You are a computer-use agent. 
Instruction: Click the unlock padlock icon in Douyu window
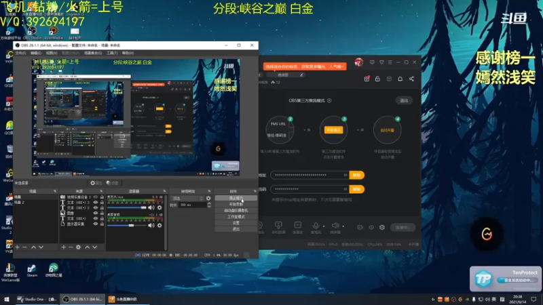coord(377,79)
